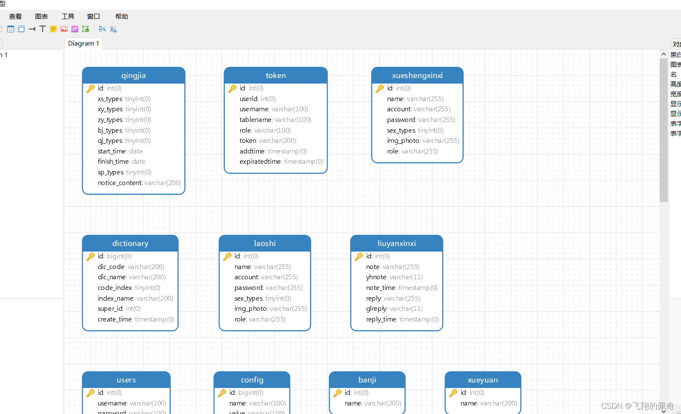Screen dimensions: 681x414
Task: Click dic_code field in dictionary table
Action: pyautogui.click(x=130, y=267)
